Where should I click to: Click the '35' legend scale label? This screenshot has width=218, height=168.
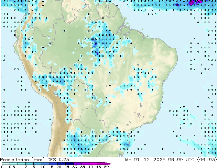pyautogui.click(x=83, y=167)
